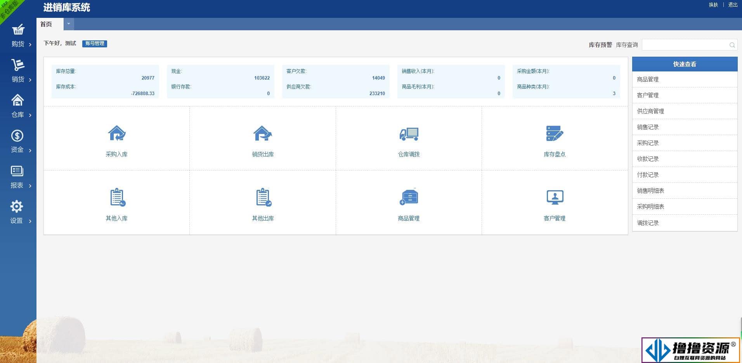Open the tab list dropdown arrow
The image size is (742, 363).
coord(69,24)
